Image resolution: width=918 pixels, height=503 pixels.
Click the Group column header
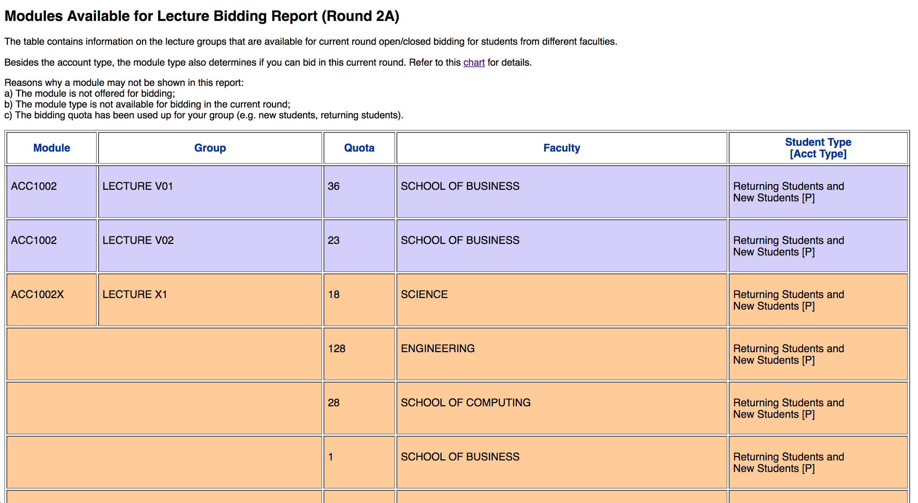click(210, 148)
